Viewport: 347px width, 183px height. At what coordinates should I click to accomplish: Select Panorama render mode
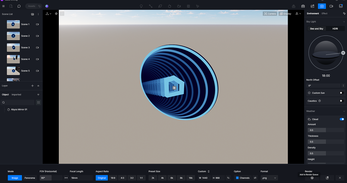pos(30,178)
